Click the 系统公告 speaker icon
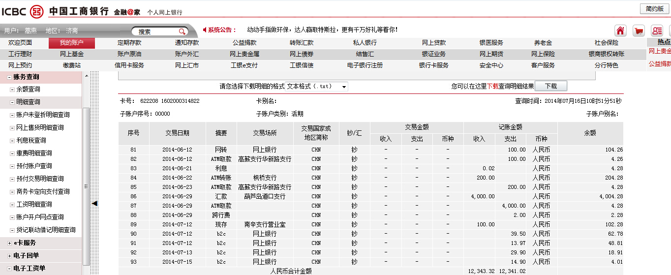Screen dimensions: 671x275 [x=204, y=30]
